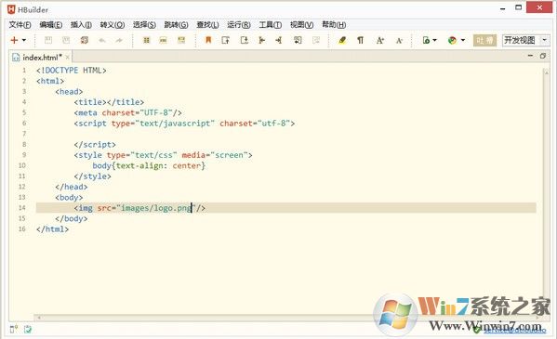Click the style type="text/css" line
The height and width of the screenshot is (339, 557).
(x=163, y=155)
